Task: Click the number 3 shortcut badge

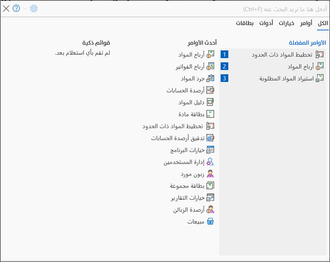Action: tap(224, 78)
